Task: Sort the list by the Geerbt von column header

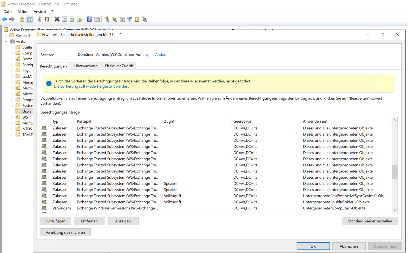Action: tap(266, 121)
